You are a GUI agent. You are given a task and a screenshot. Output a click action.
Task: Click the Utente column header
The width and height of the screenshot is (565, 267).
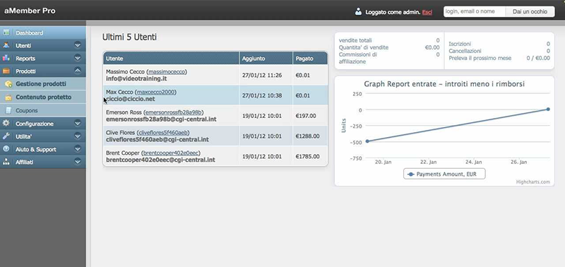point(171,59)
